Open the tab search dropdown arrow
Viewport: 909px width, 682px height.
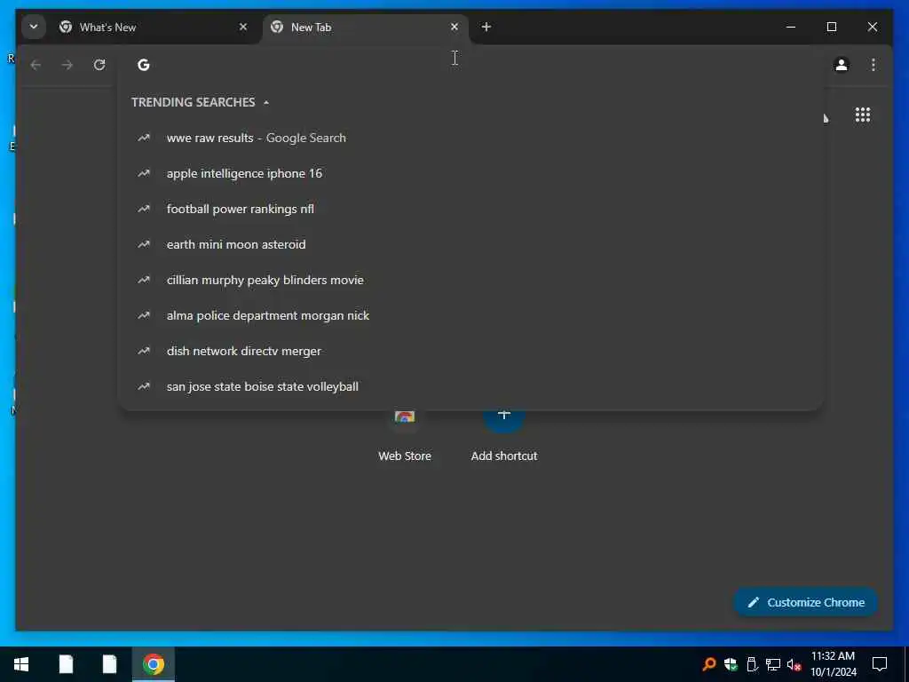[x=34, y=27]
